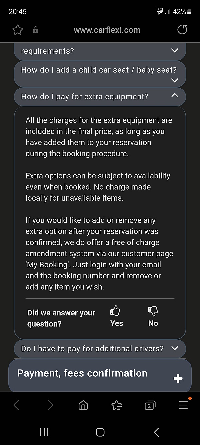Image resolution: width=200 pixels, height=445 pixels.
Task: Reload the page with refresh icon
Action: coord(182,30)
